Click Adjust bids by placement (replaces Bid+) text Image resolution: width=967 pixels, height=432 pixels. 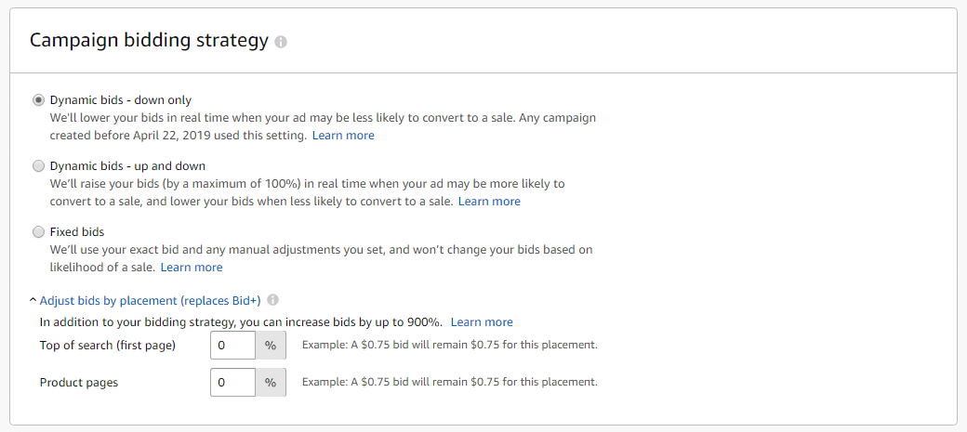tap(151, 301)
